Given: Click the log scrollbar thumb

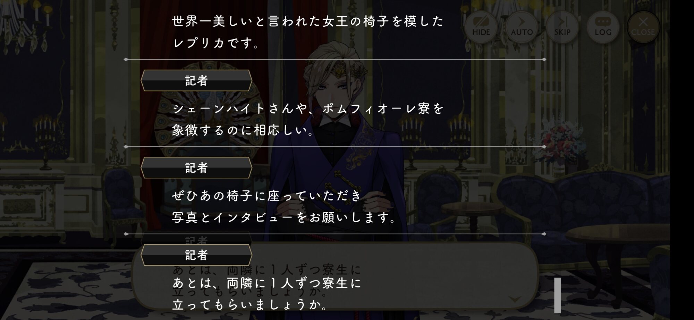Looking at the screenshot, I should pyautogui.click(x=558, y=295).
